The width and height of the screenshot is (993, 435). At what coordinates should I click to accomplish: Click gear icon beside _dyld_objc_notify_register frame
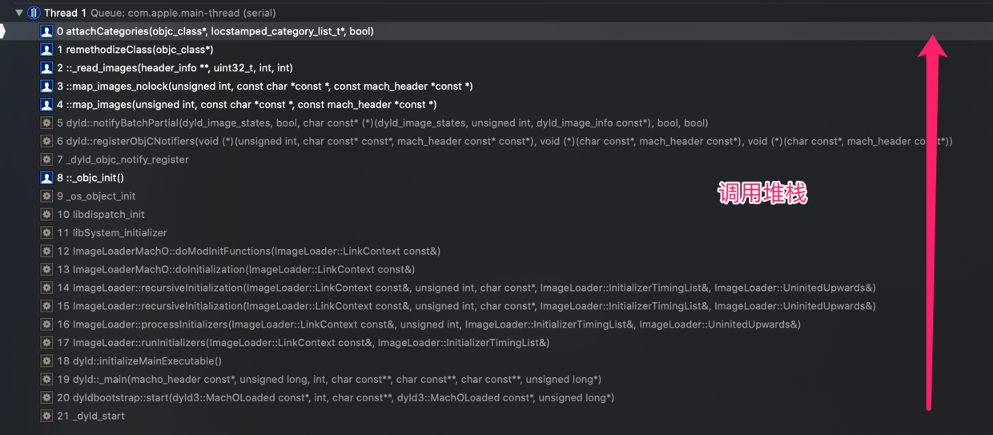click(x=46, y=159)
